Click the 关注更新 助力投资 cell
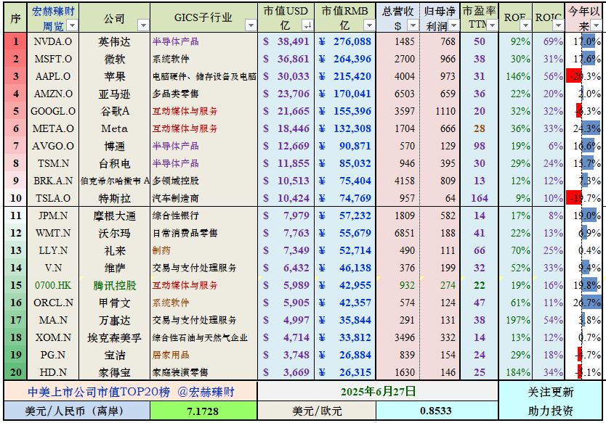The width and height of the screenshot is (606, 423). (550, 401)
